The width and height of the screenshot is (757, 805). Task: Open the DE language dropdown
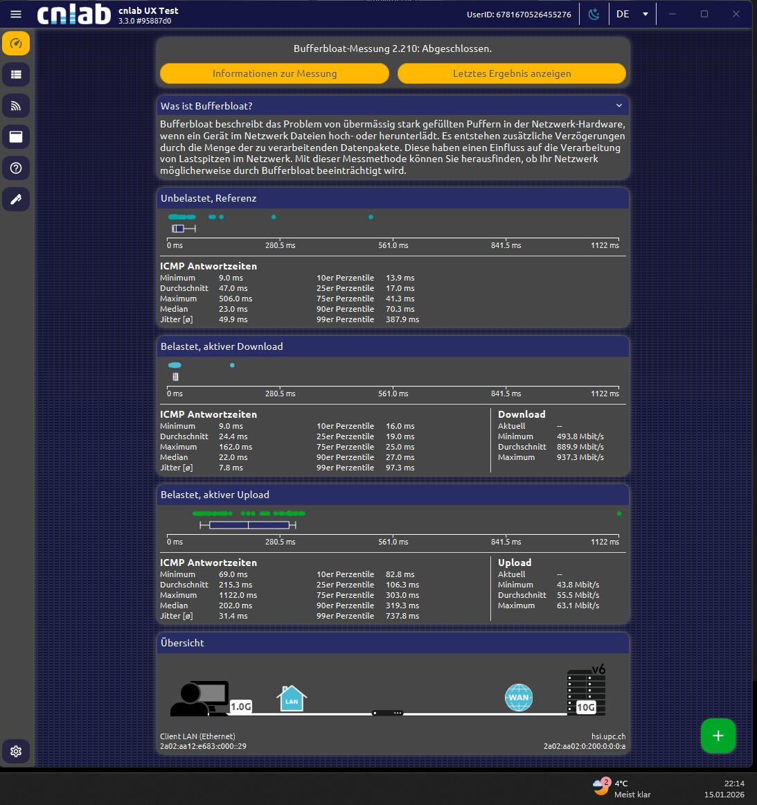[x=632, y=15]
